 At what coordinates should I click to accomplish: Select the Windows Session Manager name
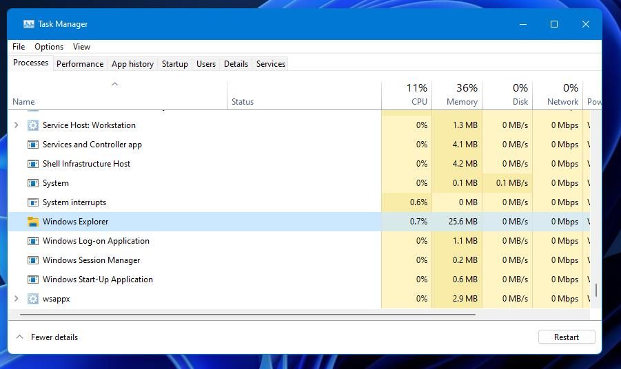tap(91, 260)
